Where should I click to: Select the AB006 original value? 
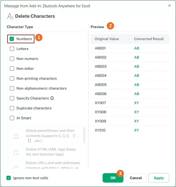click(100, 94)
